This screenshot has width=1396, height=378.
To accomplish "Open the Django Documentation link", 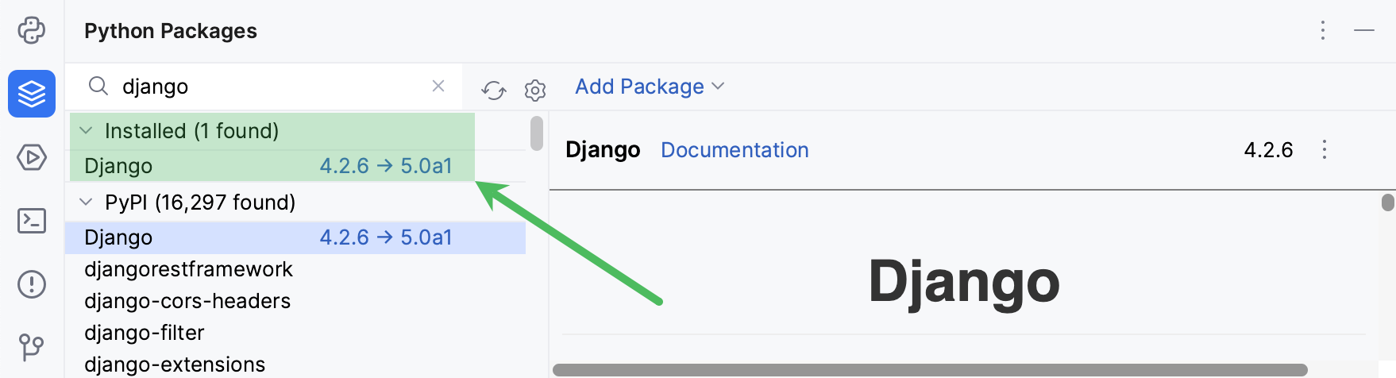I will point(735,150).
